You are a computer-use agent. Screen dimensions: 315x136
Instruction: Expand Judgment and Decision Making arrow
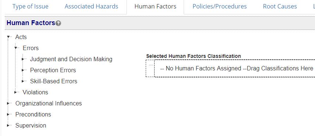[x=23, y=59]
